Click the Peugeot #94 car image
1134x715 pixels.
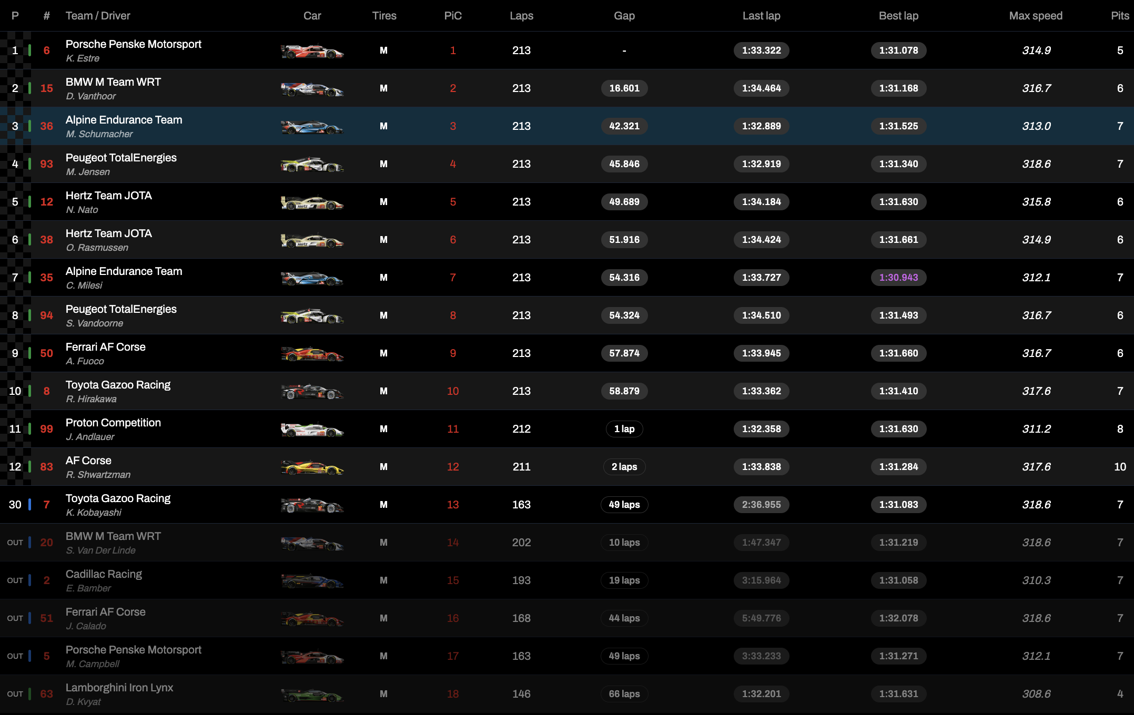[312, 316]
